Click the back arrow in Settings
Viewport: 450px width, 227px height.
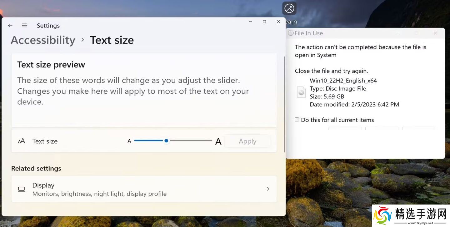[x=10, y=26]
